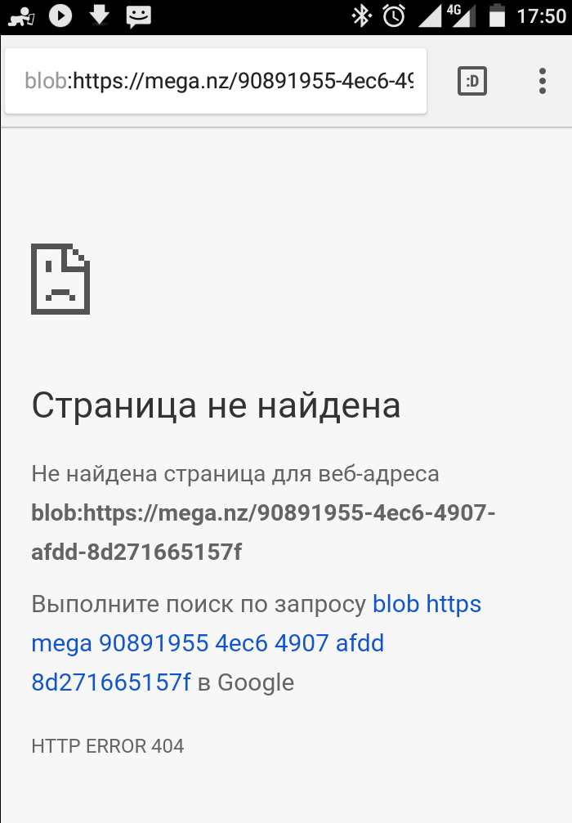Tap the Bluetooth status icon
572x823 pixels.
pos(361,16)
